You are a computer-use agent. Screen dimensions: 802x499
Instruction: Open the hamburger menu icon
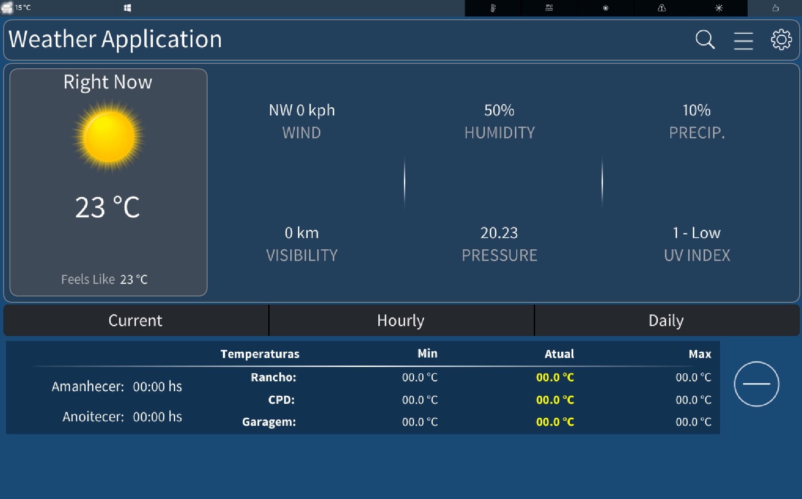743,40
